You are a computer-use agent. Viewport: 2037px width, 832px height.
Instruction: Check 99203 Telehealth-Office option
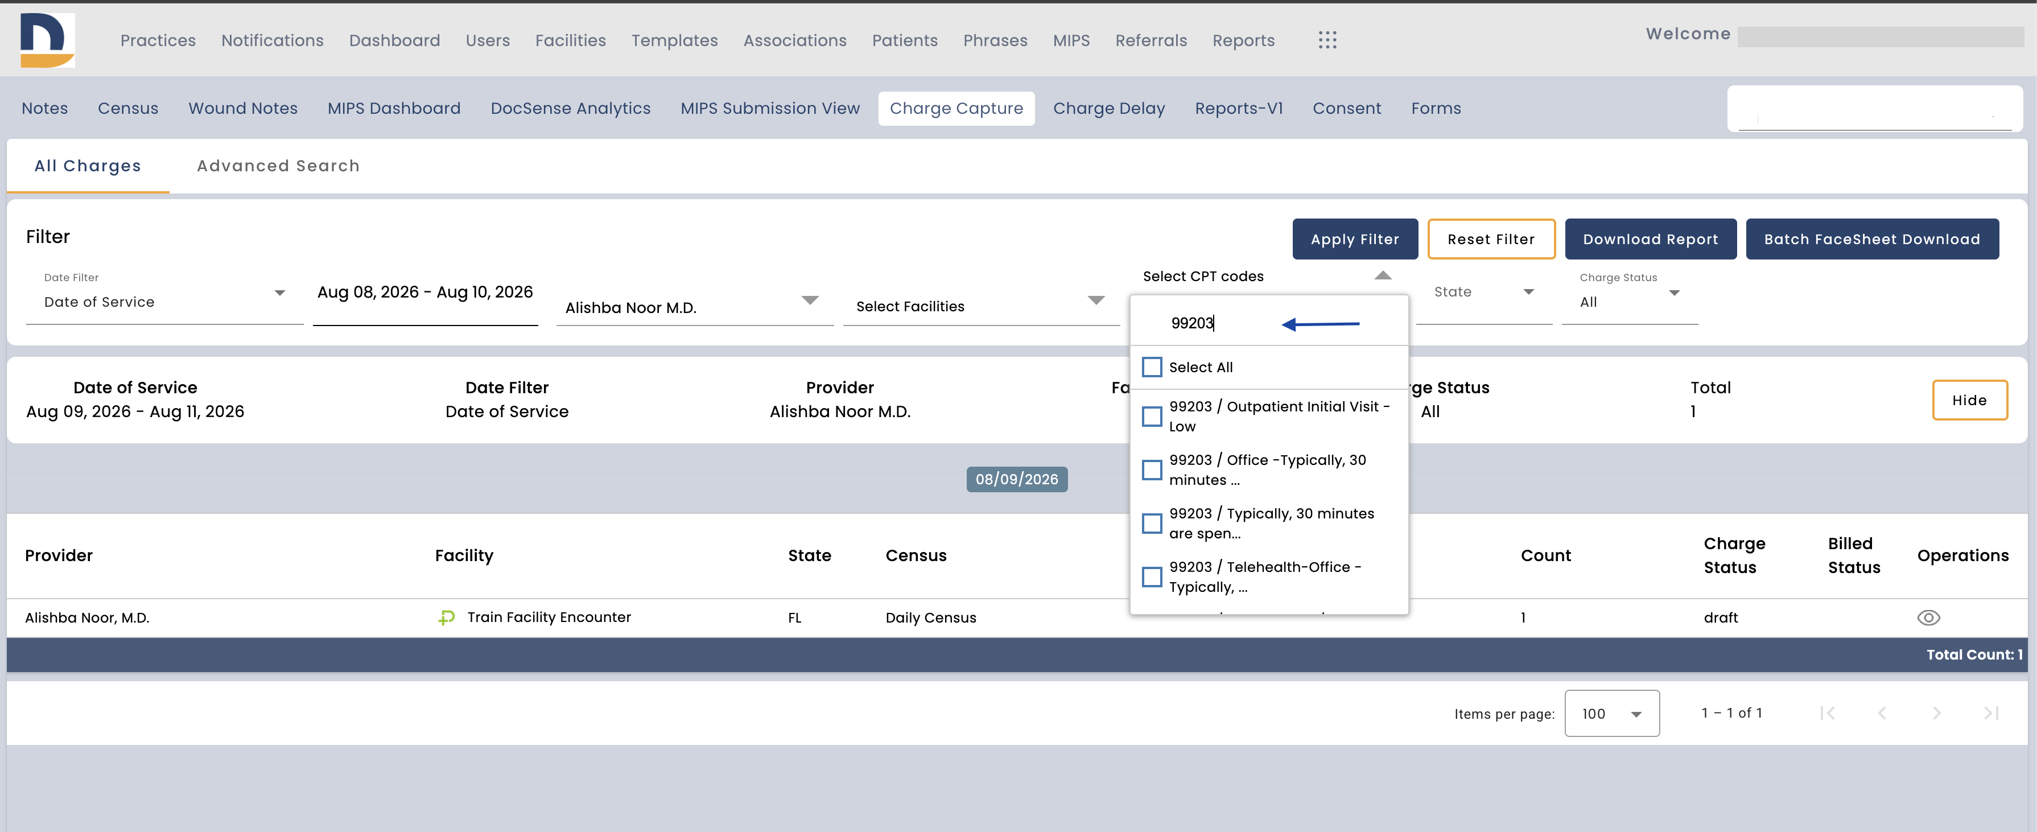[1152, 576]
